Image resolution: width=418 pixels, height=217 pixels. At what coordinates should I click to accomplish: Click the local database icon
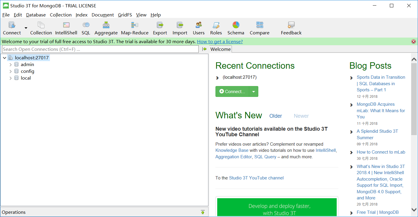click(16, 78)
